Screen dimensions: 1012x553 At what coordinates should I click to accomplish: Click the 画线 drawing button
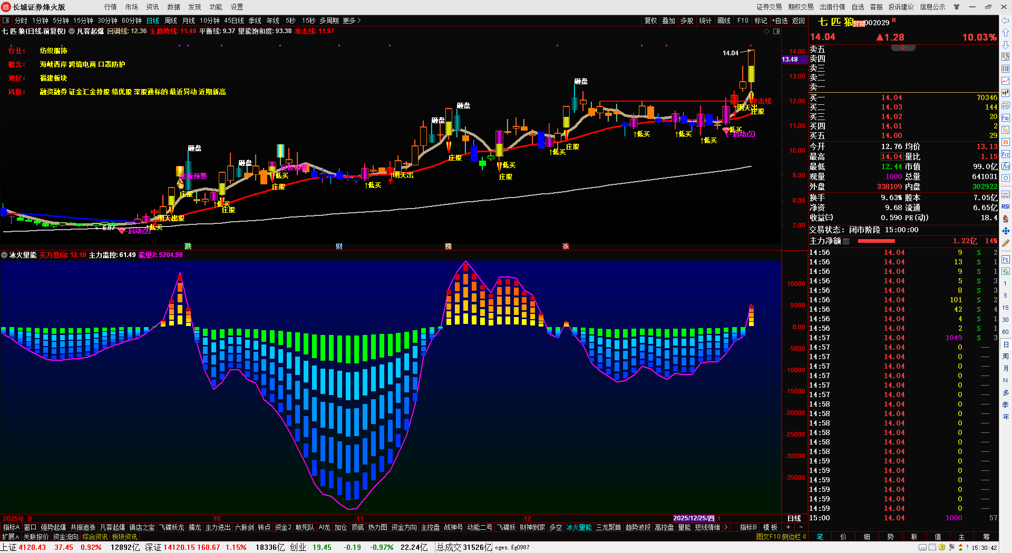pos(724,21)
